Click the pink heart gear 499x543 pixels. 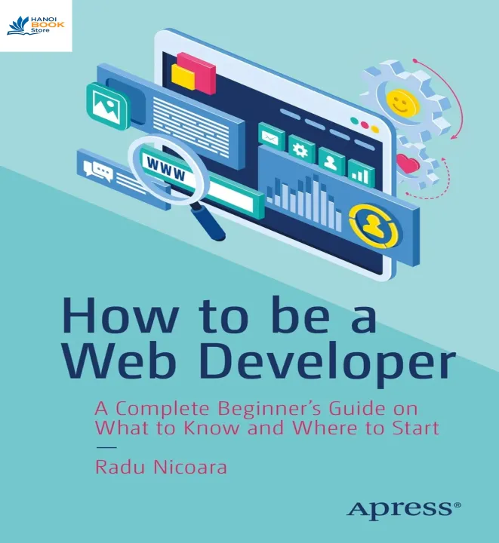pyautogui.click(x=416, y=164)
